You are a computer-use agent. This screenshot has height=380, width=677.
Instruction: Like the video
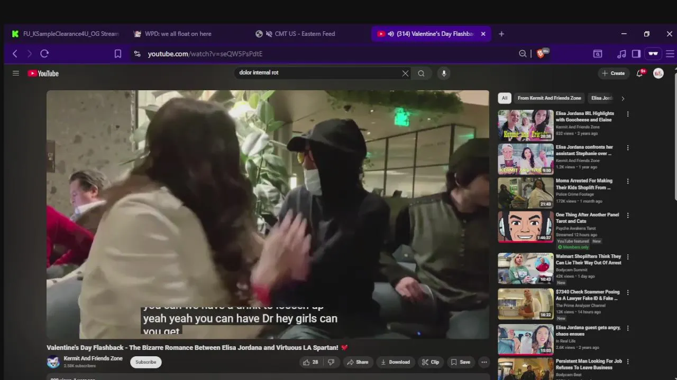(311, 362)
